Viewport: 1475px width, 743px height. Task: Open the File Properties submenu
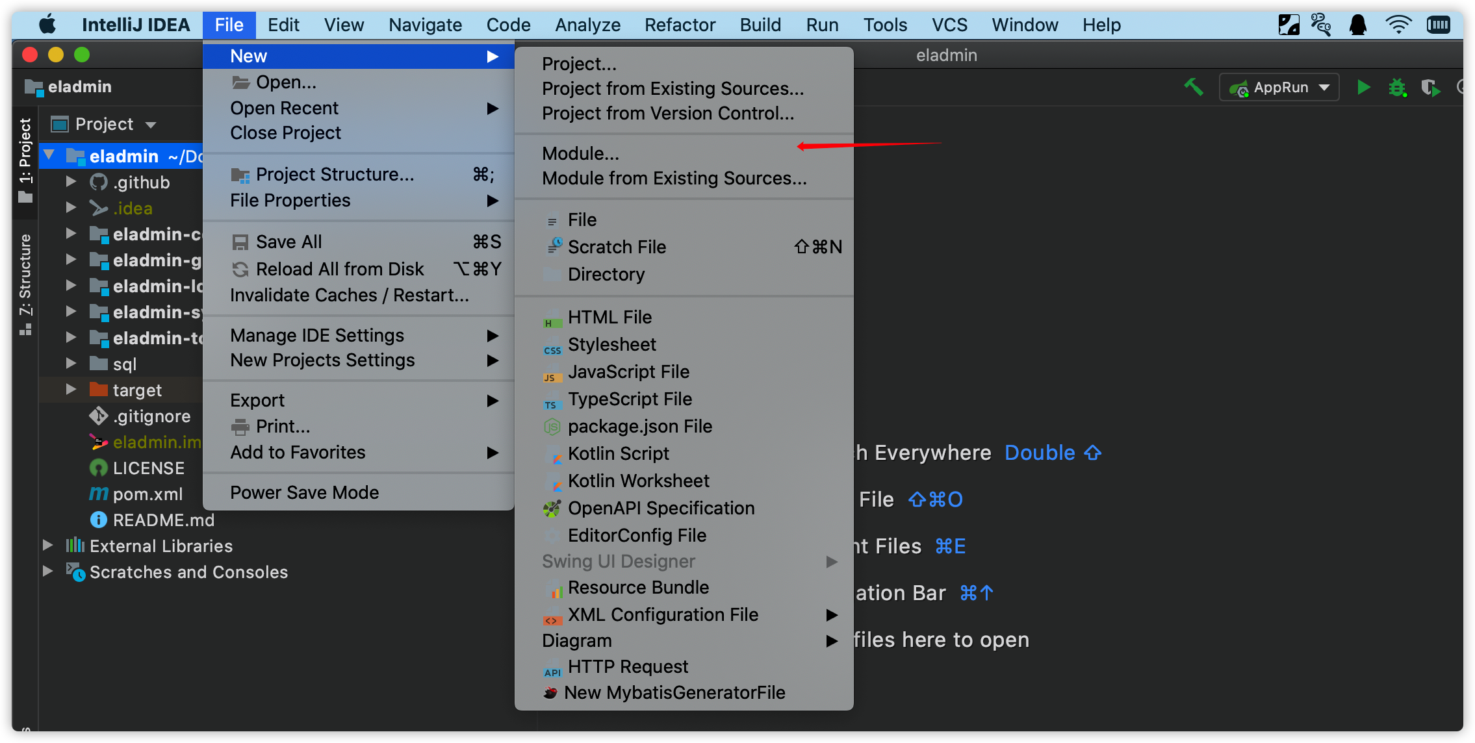pos(359,200)
